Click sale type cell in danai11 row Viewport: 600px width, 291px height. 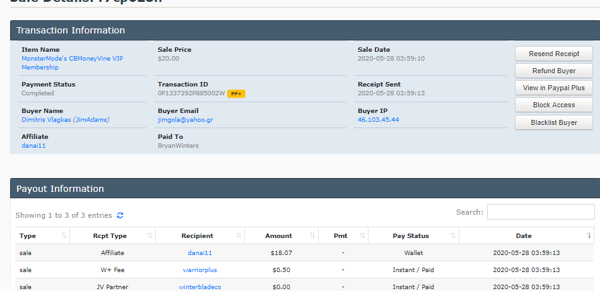(25, 252)
